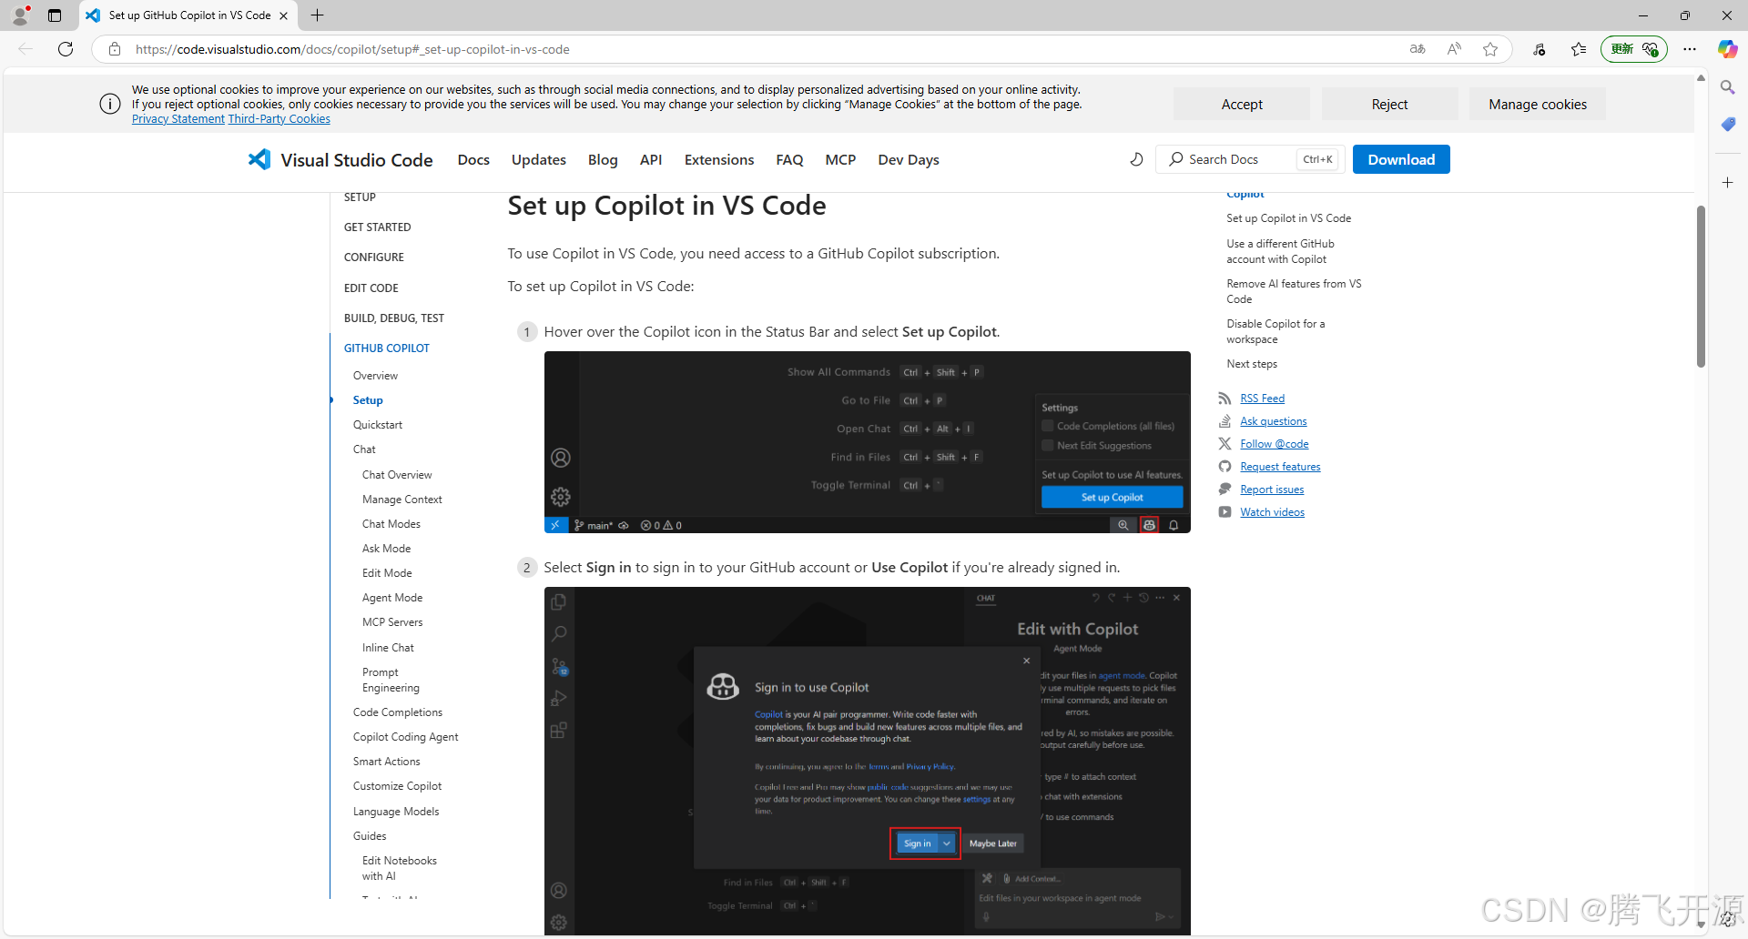Screen dimensions: 1748x939
Task: Open Manage cookies
Action: point(1538,105)
